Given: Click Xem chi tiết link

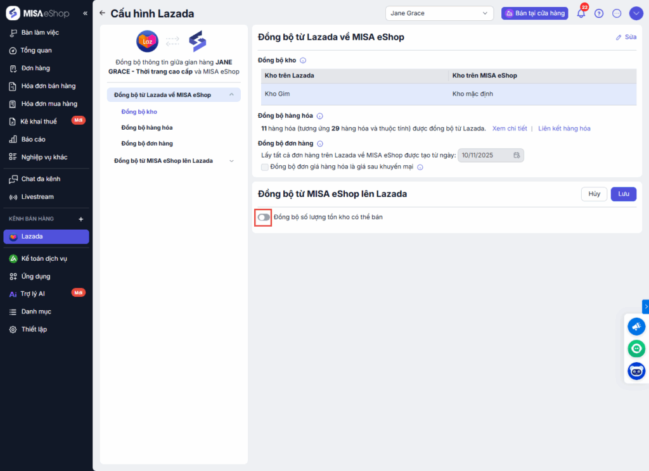Looking at the screenshot, I should [x=510, y=129].
